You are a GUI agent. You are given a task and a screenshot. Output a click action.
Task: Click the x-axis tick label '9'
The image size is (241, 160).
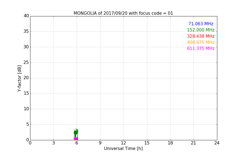(100, 143)
